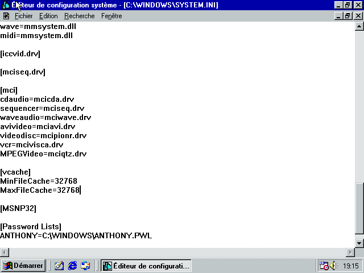Click the waveaudio=mciwave.drv line
364x273 pixels.
(x=45, y=118)
